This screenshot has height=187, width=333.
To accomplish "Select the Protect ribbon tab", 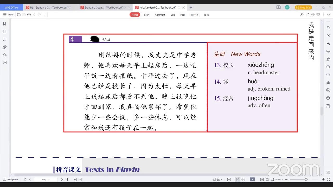I will [195, 15].
